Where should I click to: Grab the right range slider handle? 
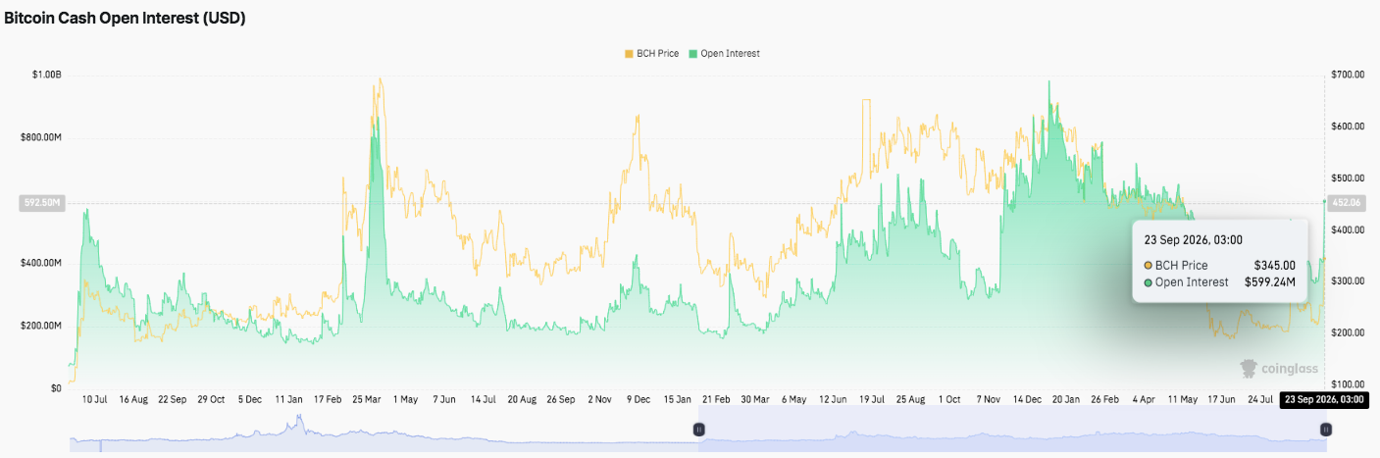[x=1325, y=430]
